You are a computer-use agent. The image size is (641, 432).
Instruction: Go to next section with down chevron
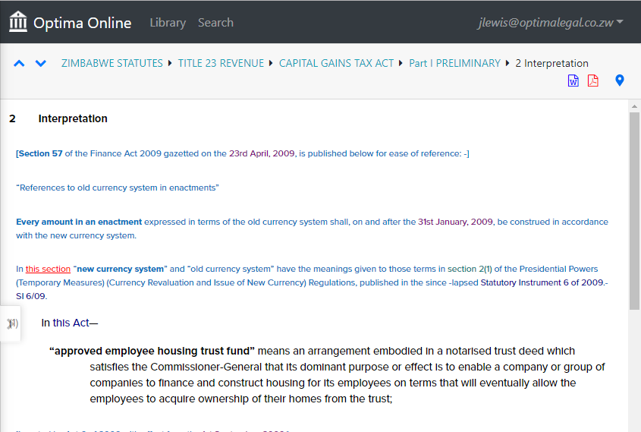pos(41,64)
